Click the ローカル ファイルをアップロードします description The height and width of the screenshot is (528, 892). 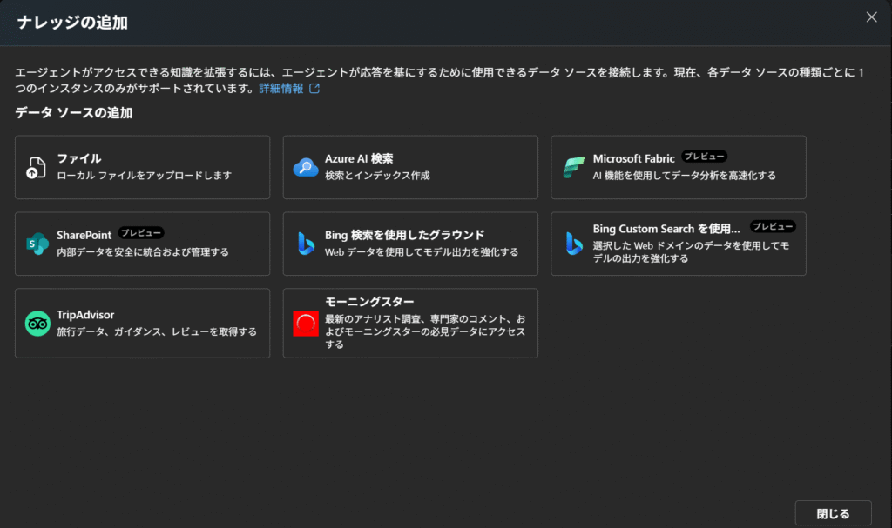145,176
